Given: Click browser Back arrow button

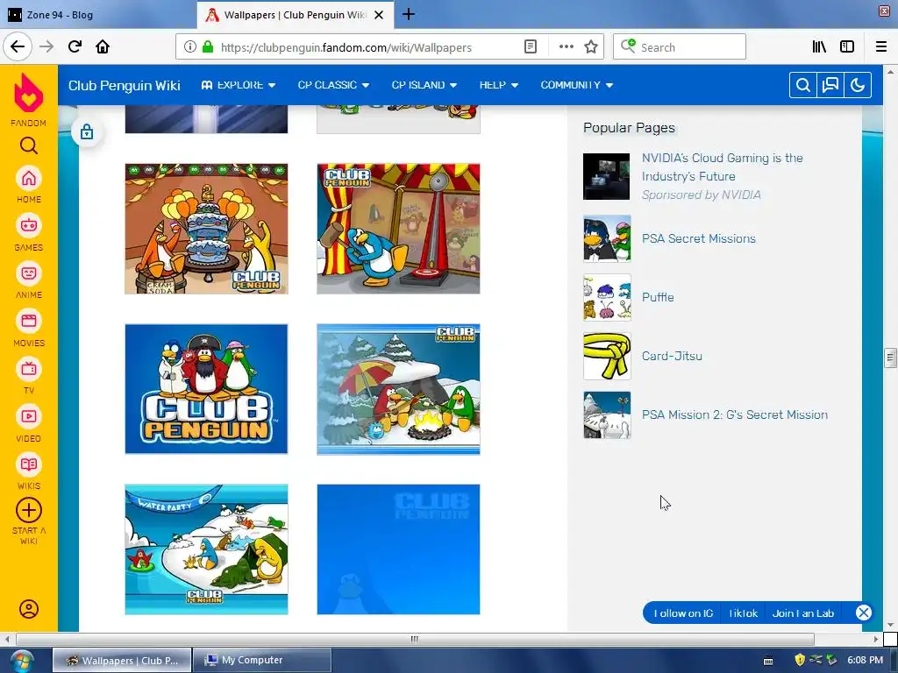Looking at the screenshot, I should (18, 46).
